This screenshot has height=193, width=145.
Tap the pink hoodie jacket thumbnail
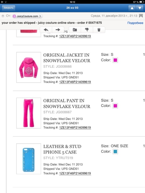(x=29, y=67)
